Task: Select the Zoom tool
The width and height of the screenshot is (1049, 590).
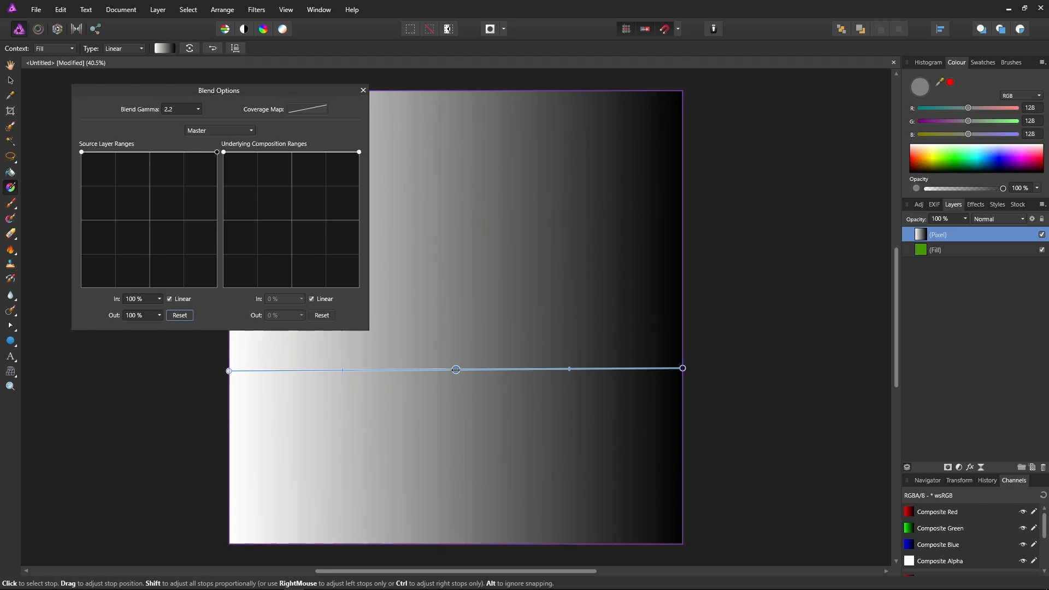Action: coord(10,386)
